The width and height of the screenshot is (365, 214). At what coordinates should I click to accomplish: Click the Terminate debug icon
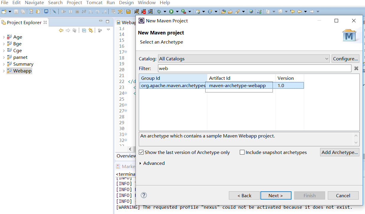(x=77, y=11)
